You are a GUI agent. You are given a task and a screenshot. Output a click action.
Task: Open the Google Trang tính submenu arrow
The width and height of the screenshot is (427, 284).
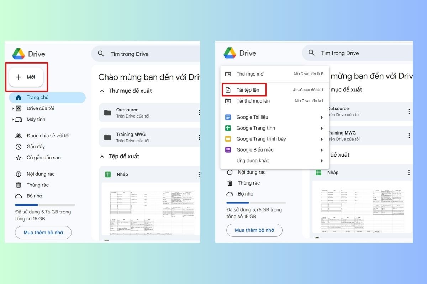coord(322,128)
